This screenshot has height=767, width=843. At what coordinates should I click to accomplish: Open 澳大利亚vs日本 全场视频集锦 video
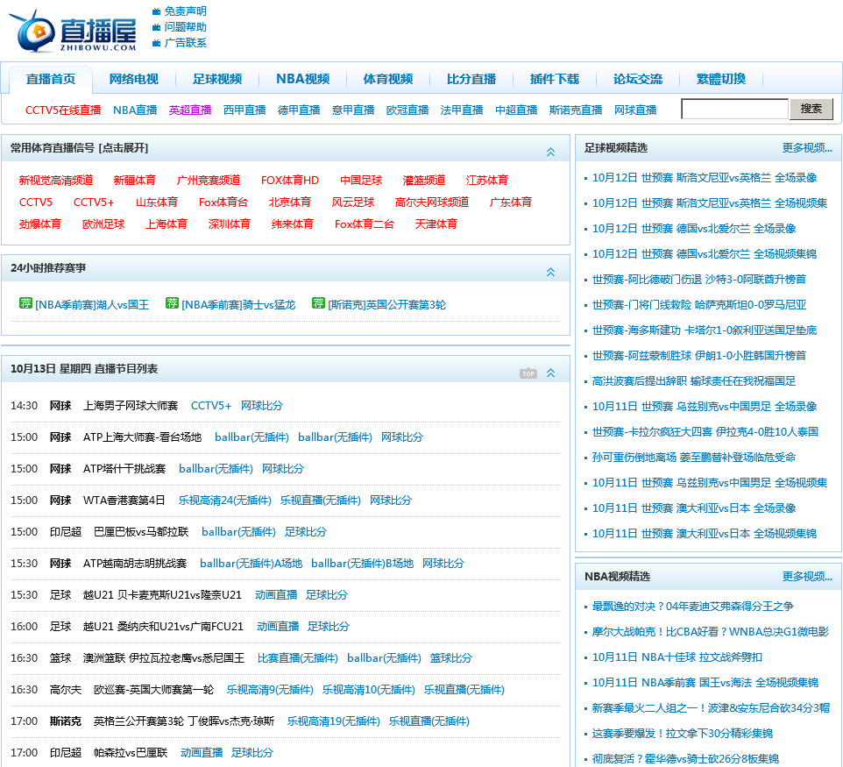point(705,534)
